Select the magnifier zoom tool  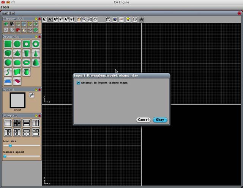(84, 19)
